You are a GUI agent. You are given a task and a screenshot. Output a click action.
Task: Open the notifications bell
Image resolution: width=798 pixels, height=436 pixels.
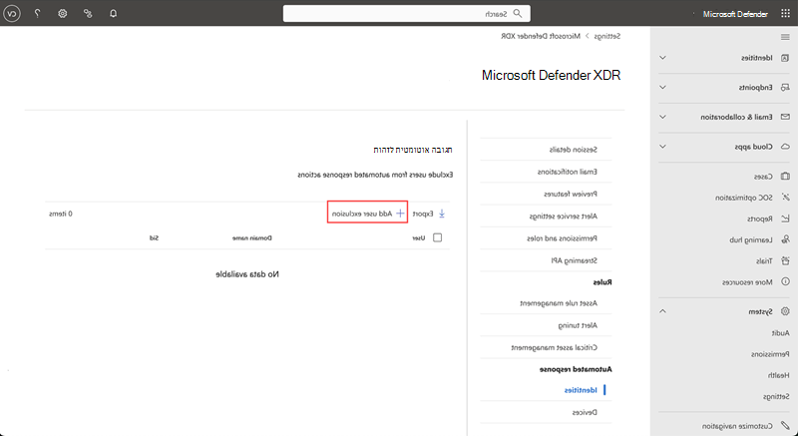pyautogui.click(x=113, y=14)
